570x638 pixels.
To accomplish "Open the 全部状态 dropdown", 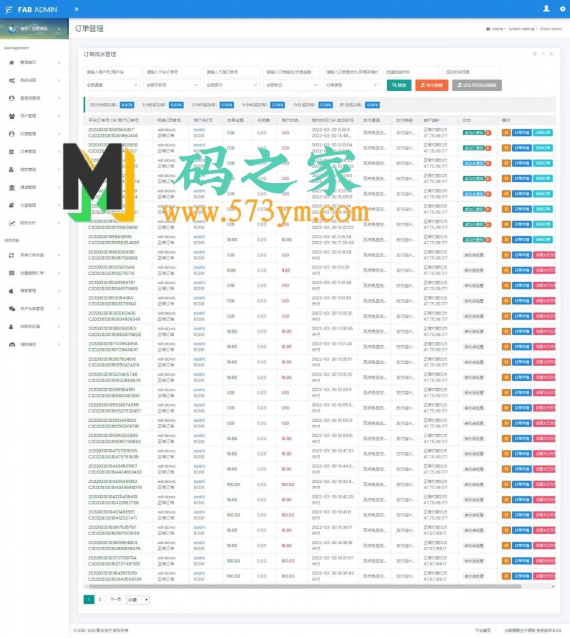I will tap(291, 85).
